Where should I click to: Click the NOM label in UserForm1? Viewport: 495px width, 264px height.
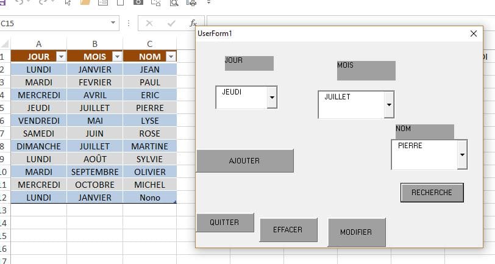(x=425, y=132)
